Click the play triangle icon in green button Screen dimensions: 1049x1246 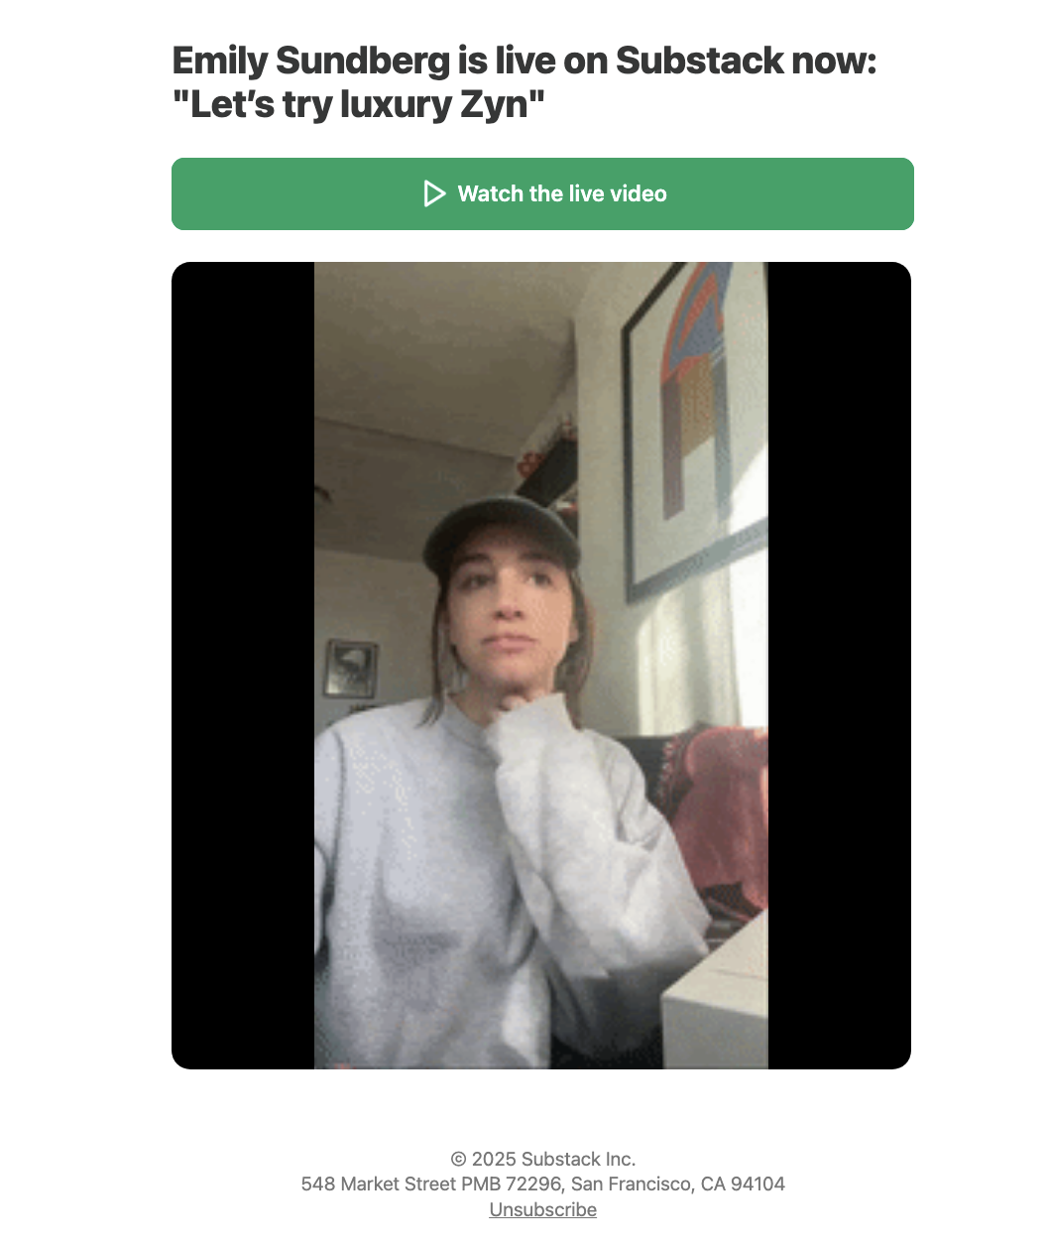click(x=434, y=193)
